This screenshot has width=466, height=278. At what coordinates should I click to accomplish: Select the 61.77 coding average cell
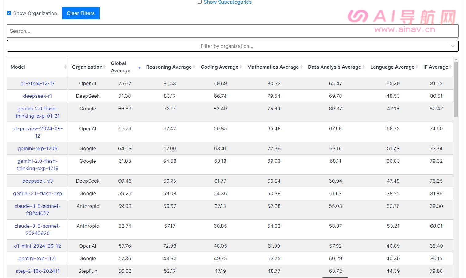pos(220,181)
